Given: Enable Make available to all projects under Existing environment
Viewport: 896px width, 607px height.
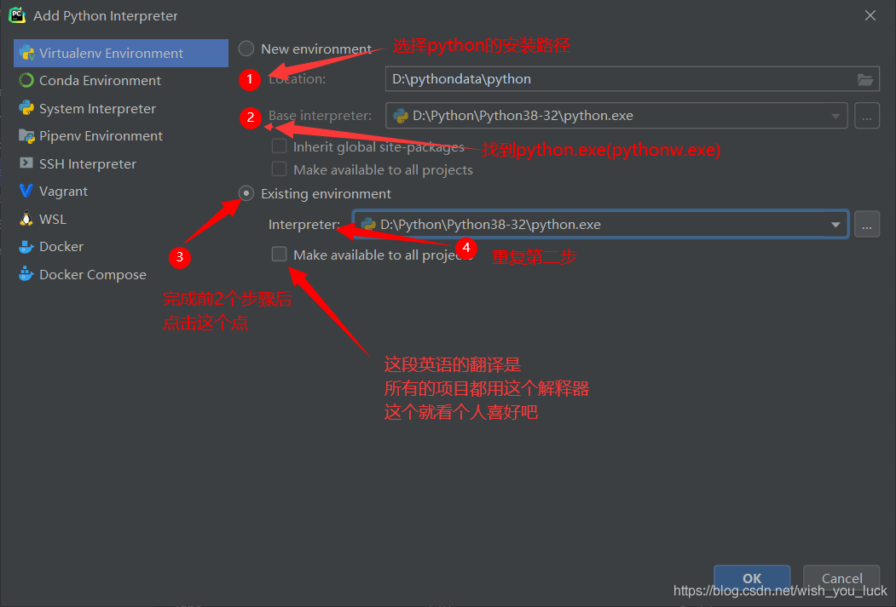Looking at the screenshot, I should 279,254.
